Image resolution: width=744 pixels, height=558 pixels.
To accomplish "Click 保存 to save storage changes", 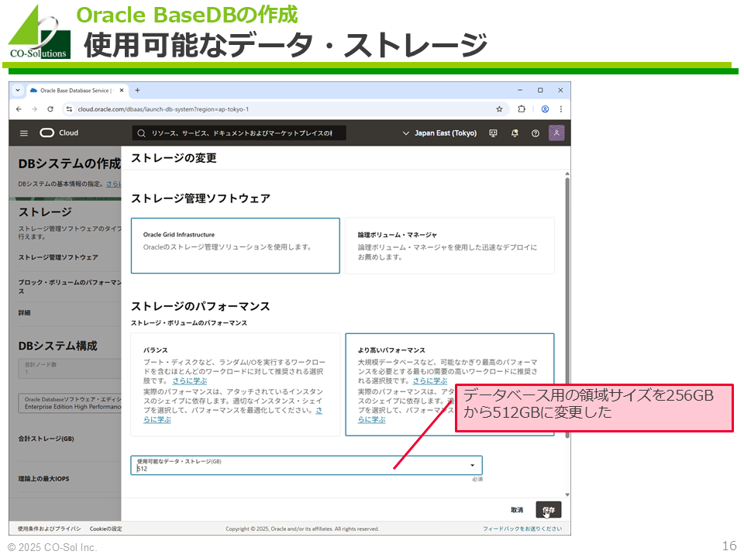I will pos(549,510).
